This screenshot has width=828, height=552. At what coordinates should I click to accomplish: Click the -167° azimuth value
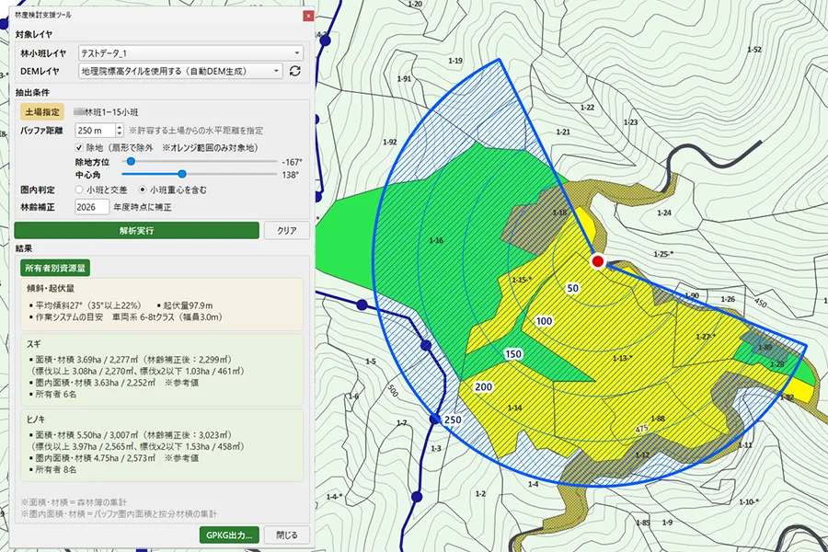point(292,162)
